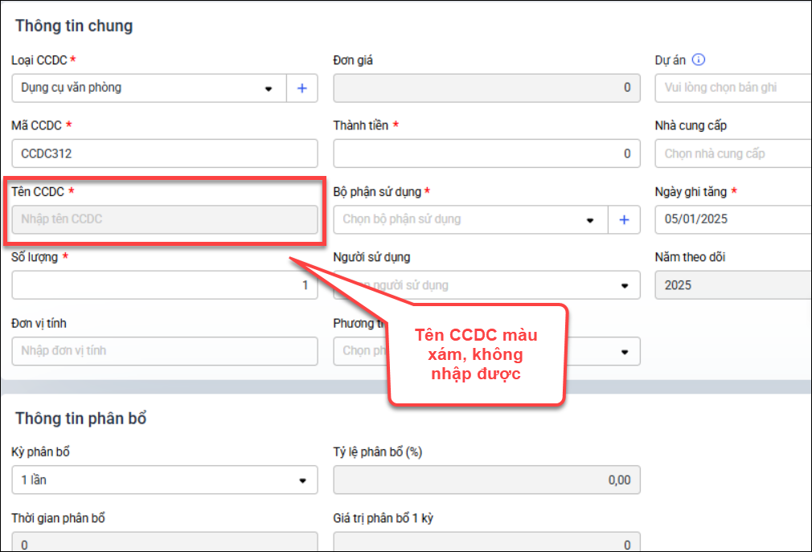Viewport: 812px width, 552px height.
Task: Open the Phương thức dropdown arrow
Action: tap(625, 351)
